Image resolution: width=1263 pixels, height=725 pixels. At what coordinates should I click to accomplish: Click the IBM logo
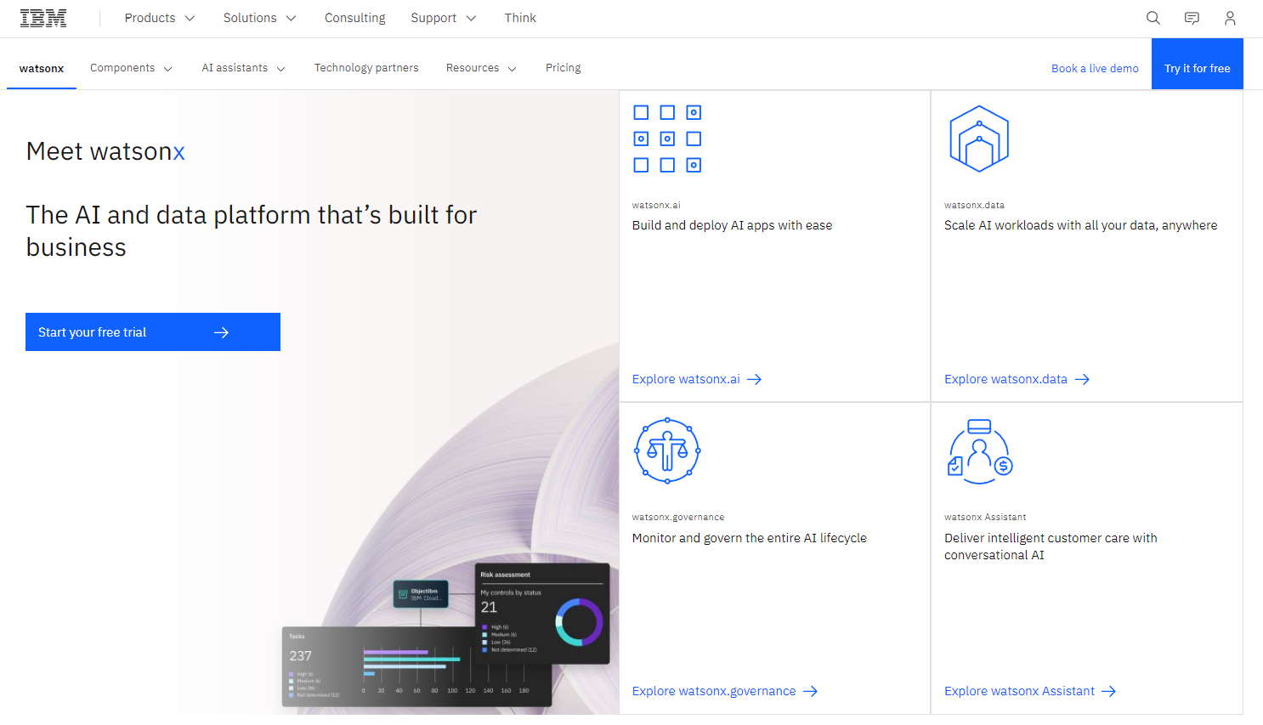[x=43, y=18]
